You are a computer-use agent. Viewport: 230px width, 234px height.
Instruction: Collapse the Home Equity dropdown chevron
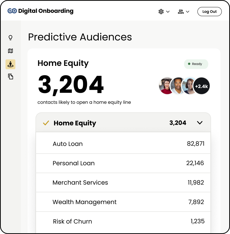pyautogui.click(x=200, y=123)
